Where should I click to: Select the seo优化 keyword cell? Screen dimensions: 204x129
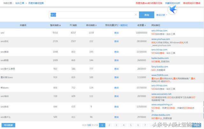point(4,41)
